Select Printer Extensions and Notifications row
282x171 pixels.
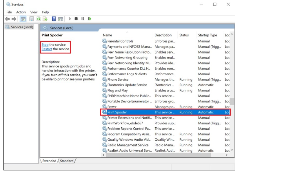166,118
